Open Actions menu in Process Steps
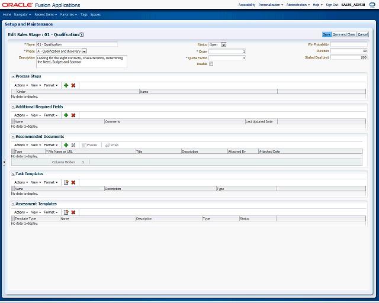The width and height of the screenshot is (379, 303). coord(21,85)
